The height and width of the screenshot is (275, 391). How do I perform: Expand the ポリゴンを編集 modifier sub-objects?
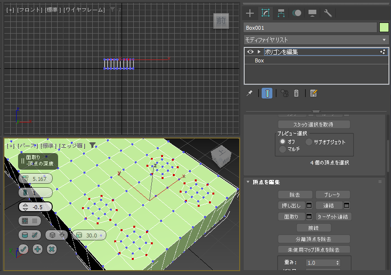click(x=259, y=52)
